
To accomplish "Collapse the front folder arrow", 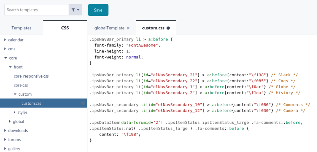I will [x=10, y=67].
